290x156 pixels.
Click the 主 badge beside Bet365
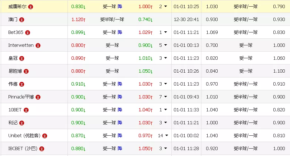(27, 32)
